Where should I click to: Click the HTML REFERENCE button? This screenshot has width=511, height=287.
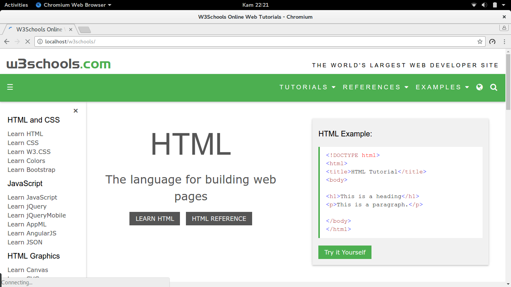coord(219,219)
